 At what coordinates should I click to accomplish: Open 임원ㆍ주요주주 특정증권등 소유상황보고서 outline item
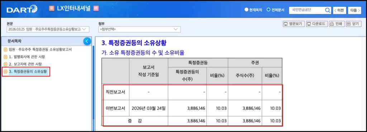coord(40,49)
